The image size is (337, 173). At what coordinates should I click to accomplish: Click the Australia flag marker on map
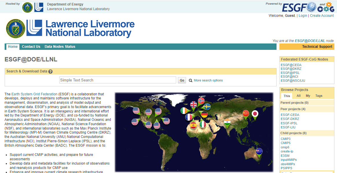coord(259,152)
